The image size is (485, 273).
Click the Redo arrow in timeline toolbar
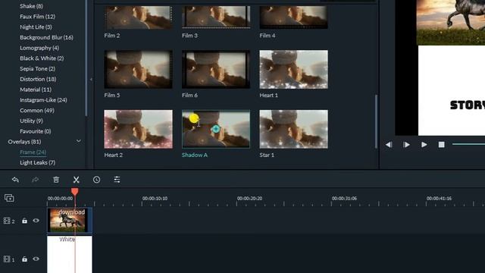tap(36, 180)
